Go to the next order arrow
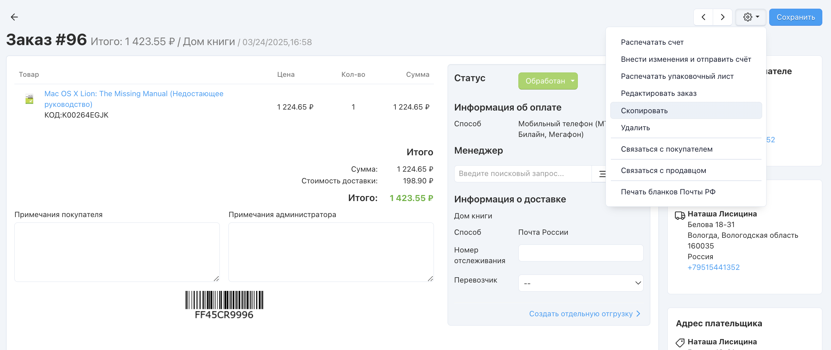The width and height of the screenshot is (831, 350). pyautogui.click(x=722, y=17)
